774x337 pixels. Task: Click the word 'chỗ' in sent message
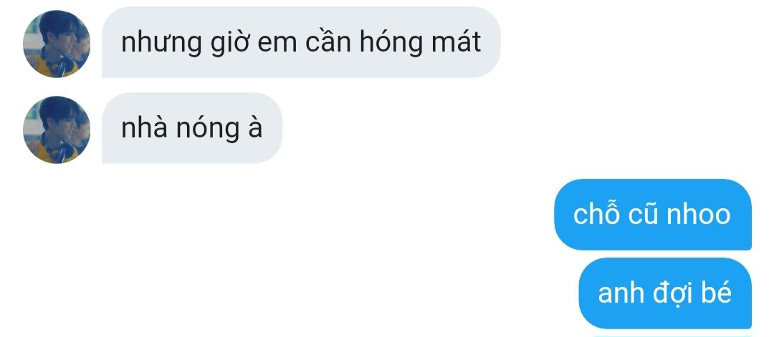(596, 213)
